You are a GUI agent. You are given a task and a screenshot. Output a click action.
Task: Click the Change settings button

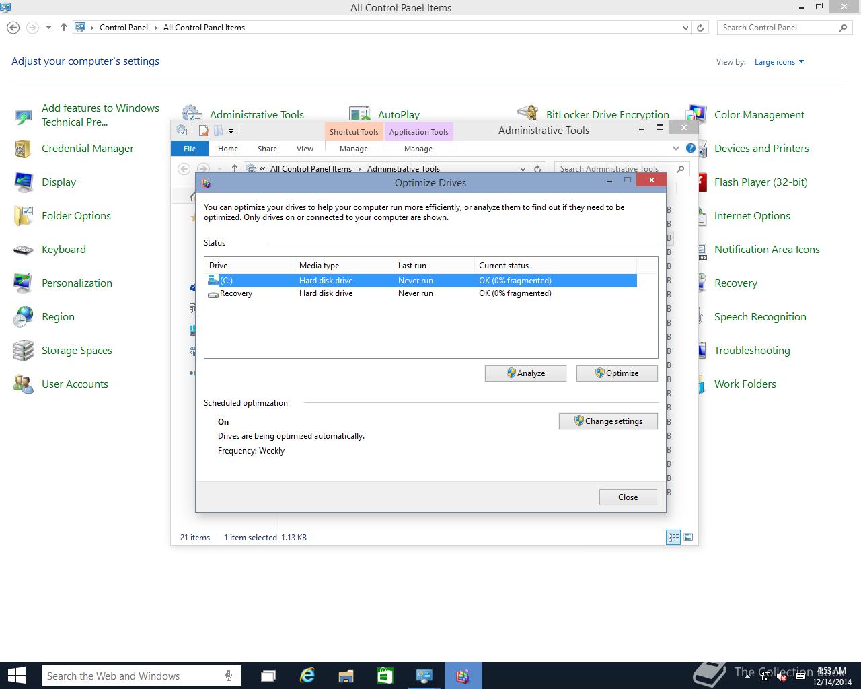click(x=608, y=421)
